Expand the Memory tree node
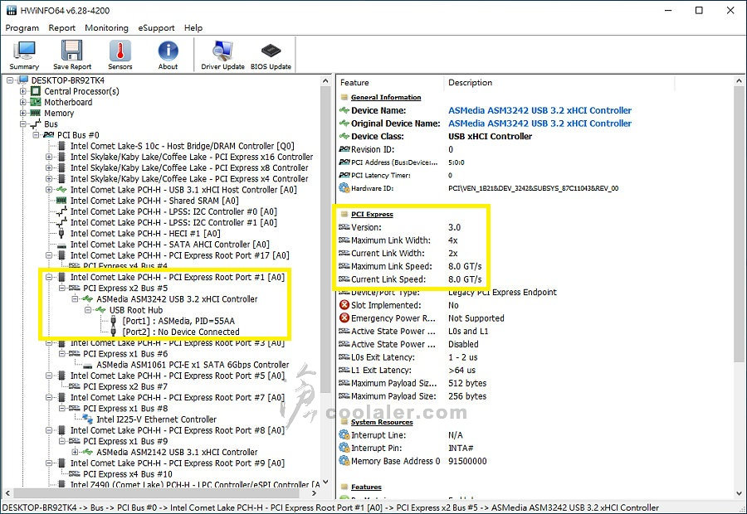 pos(23,113)
